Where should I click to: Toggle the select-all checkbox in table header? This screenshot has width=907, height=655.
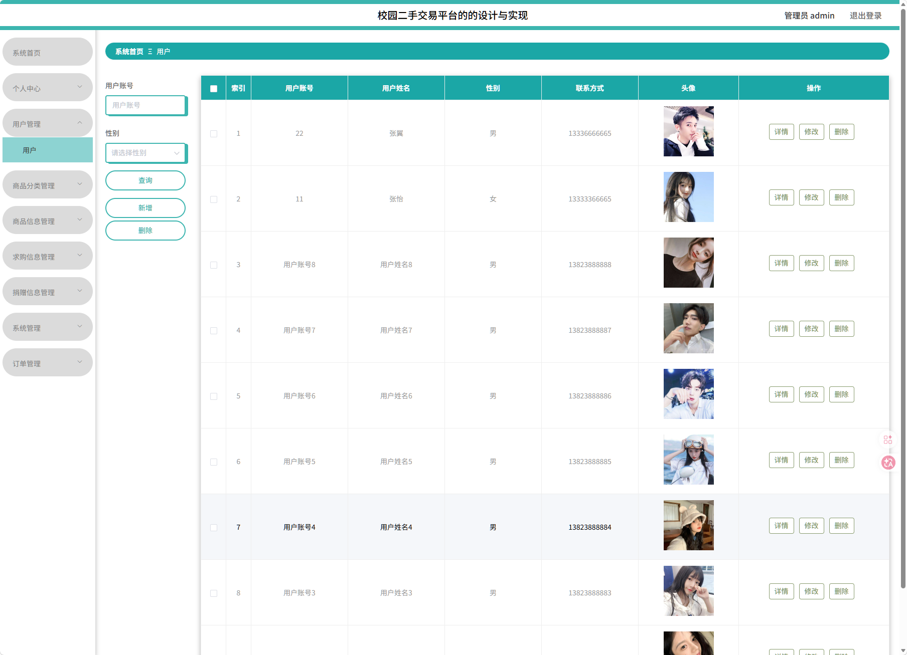click(x=214, y=89)
